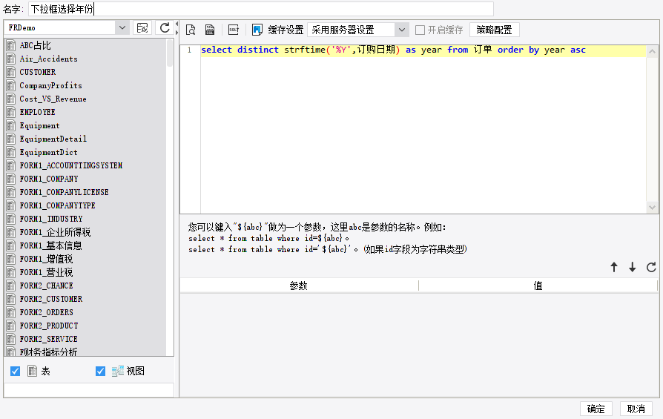Click the view icon next to 视图
This screenshot has width=663, height=419.
point(118,371)
